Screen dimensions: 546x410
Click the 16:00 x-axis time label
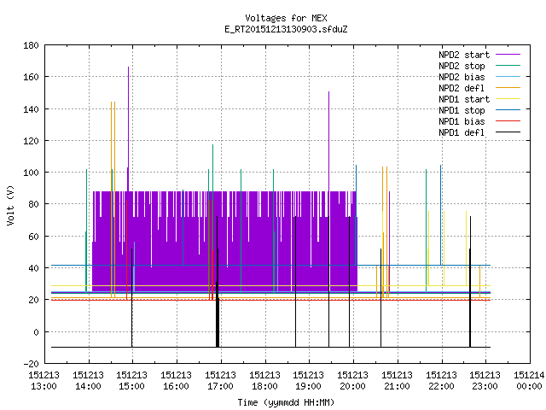177,386
